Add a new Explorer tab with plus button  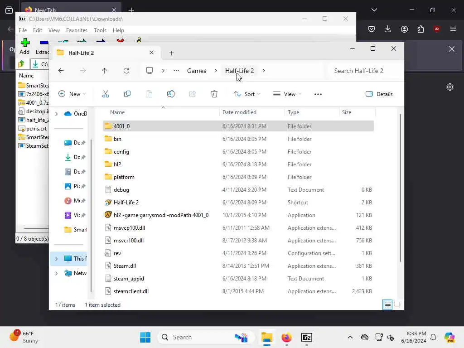coord(171,53)
